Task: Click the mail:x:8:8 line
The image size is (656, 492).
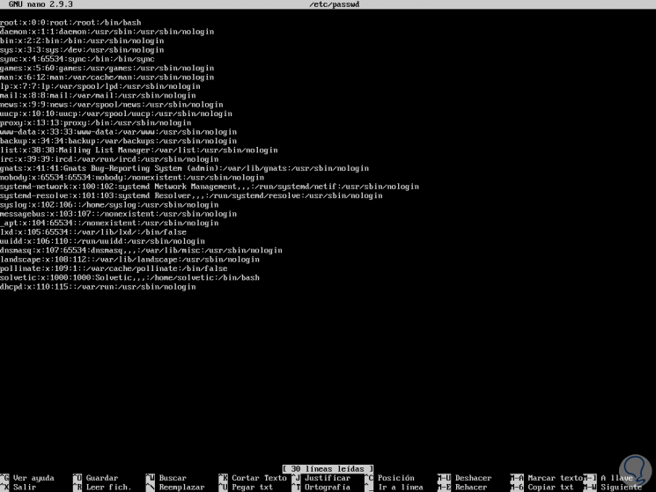Action: click(x=98, y=96)
